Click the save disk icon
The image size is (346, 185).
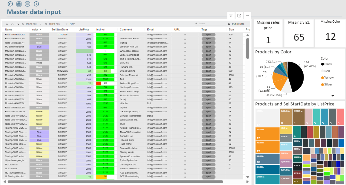click(229, 24)
